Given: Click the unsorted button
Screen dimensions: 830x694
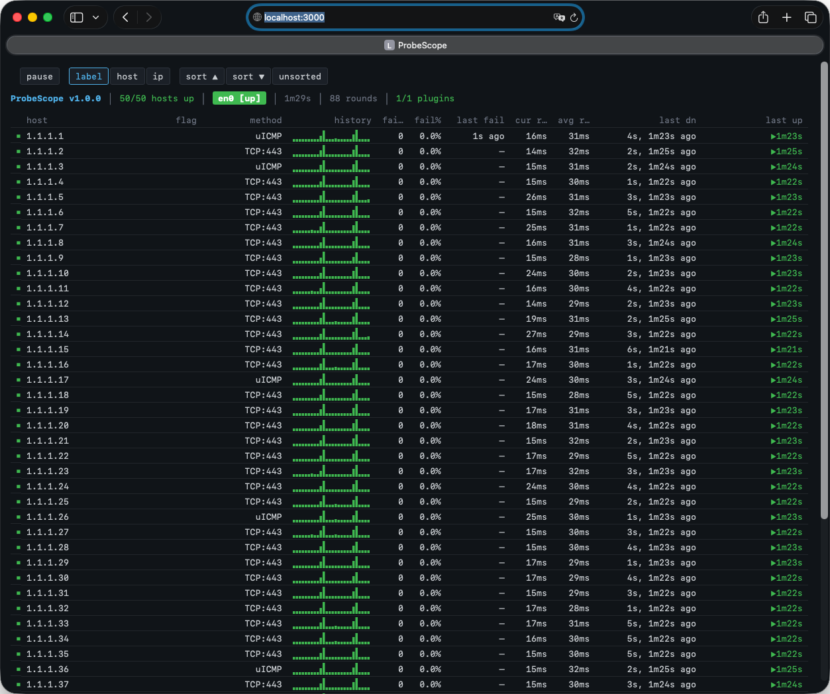Looking at the screenshot, I should [x=300, y=76].
